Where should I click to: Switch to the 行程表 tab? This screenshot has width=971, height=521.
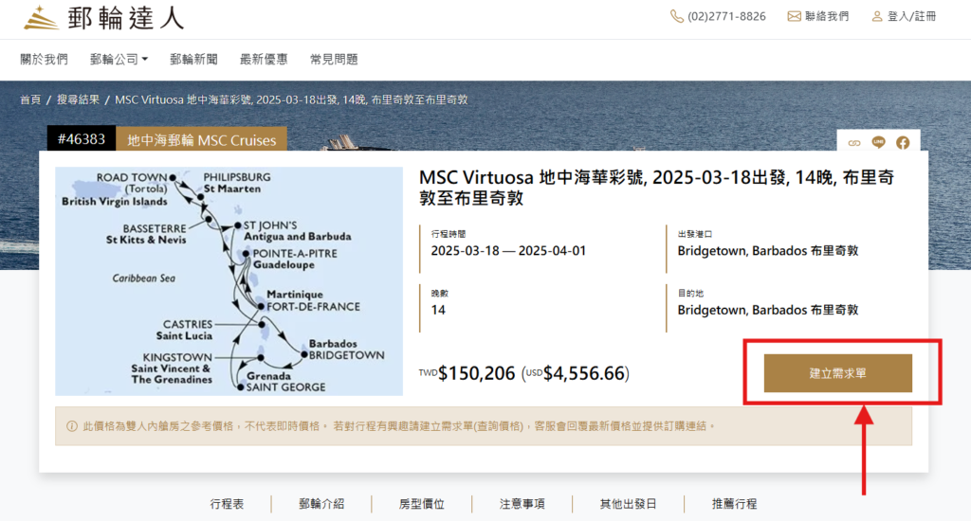pyautogui.click(x=227, y=504)
